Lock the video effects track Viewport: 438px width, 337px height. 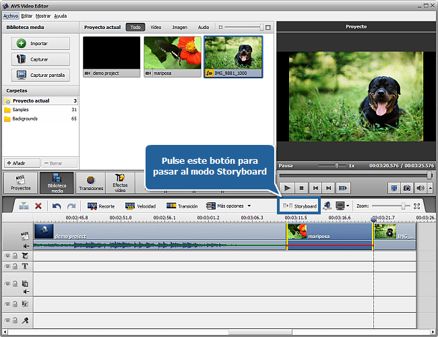click(15, 256)
